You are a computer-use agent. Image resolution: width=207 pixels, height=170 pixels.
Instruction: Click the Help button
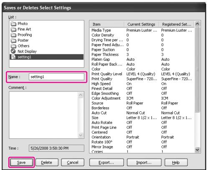(176, 163)
